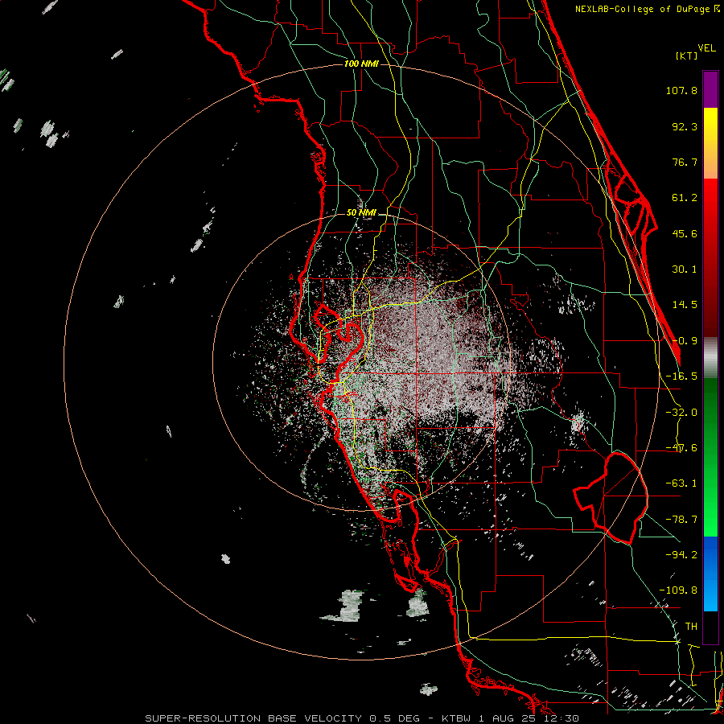This screenshot has width=724, height=724.
Task: Click the blue segment of the color bar
Action: (710, 574)
